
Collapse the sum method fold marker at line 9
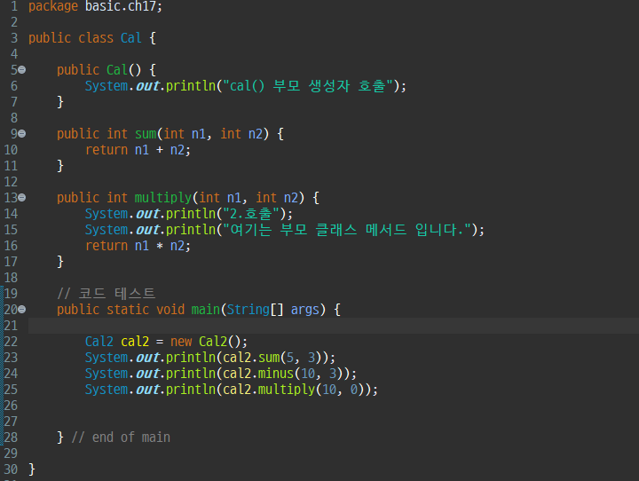point(22,133)
